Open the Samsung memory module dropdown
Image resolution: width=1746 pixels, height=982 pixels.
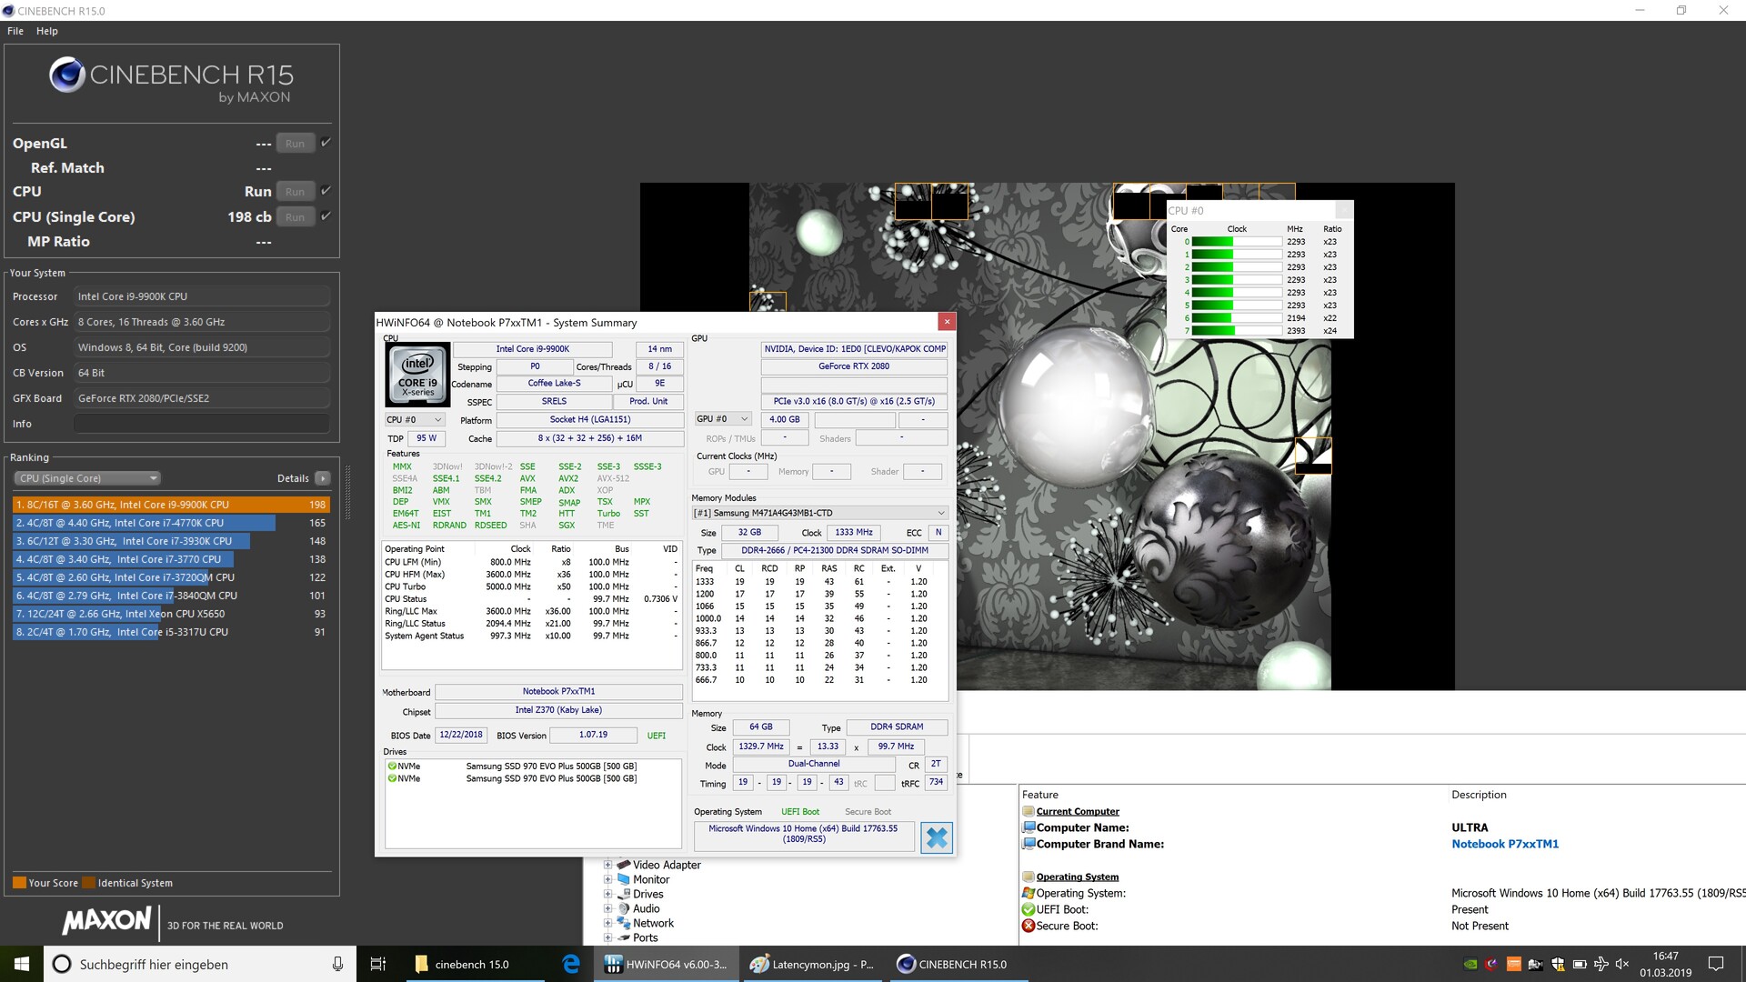click(819, 513)
